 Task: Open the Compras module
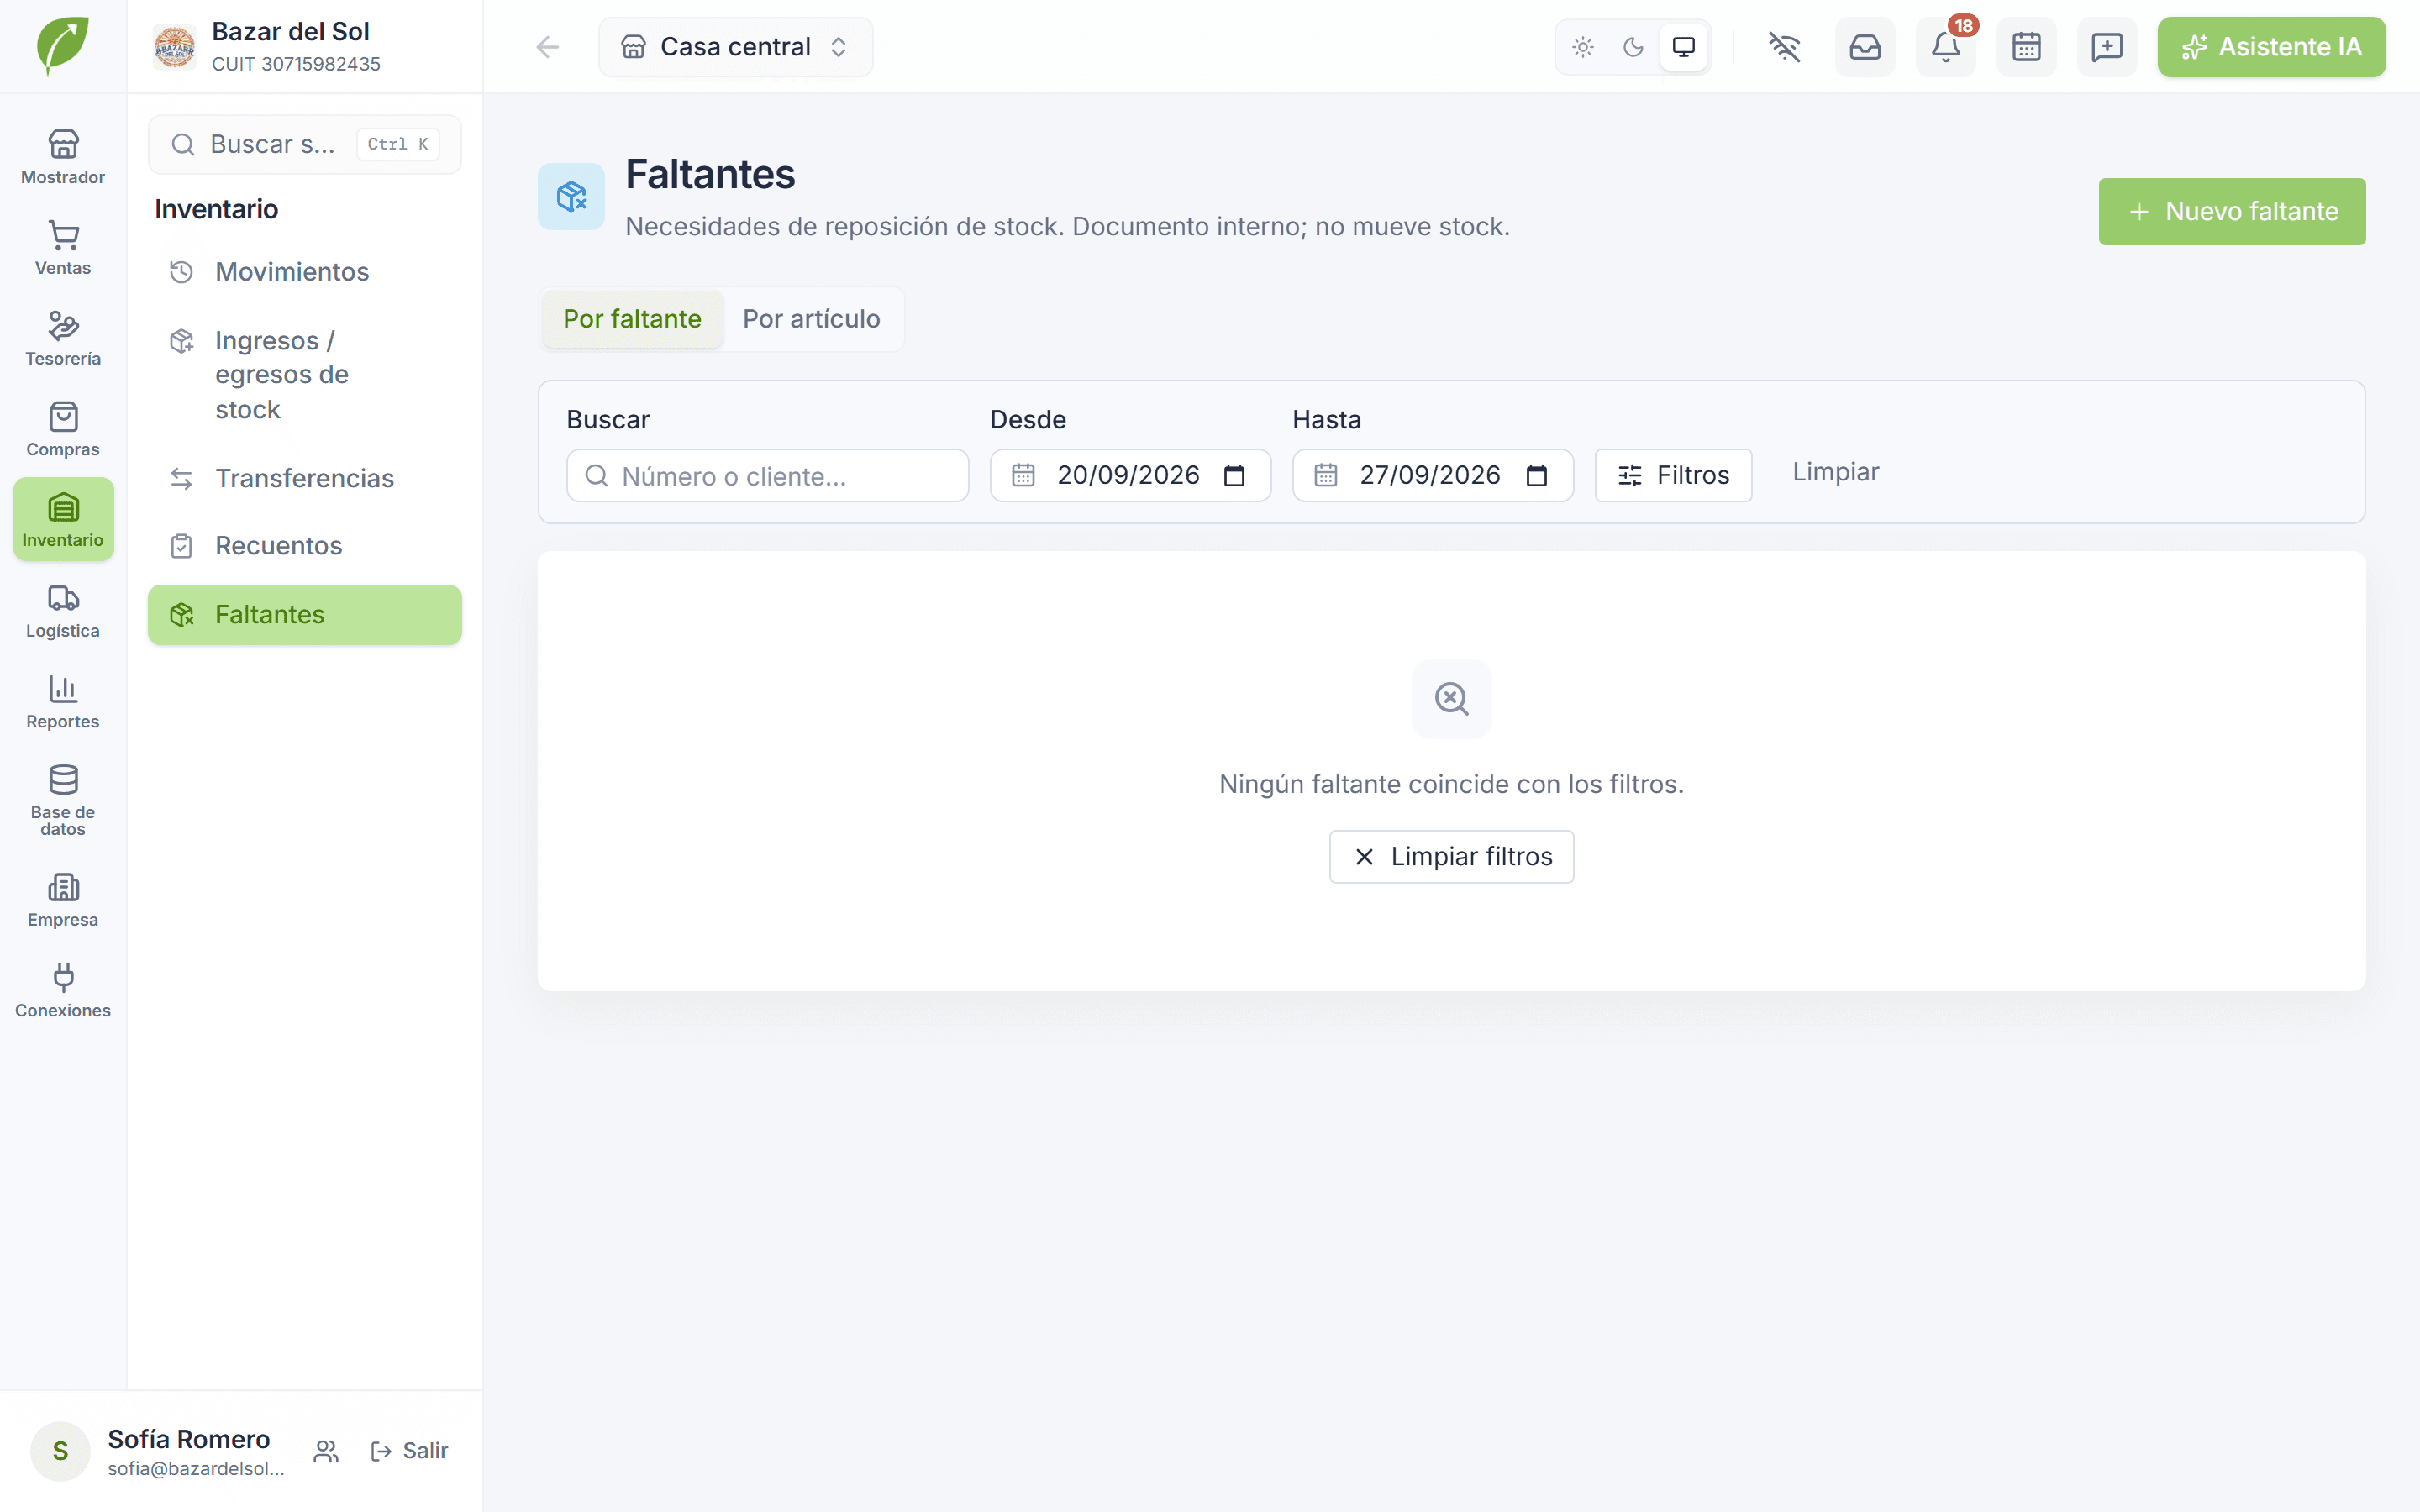tap(63, 429)
